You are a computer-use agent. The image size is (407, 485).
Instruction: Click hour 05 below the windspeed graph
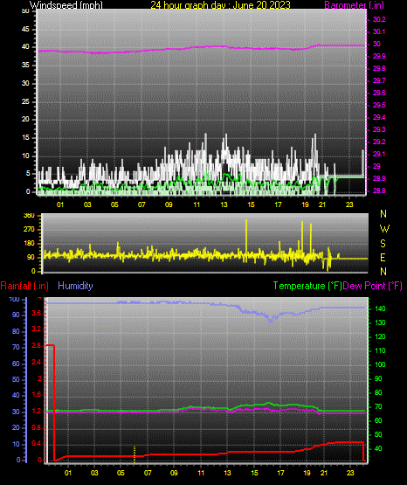point(114,204)
